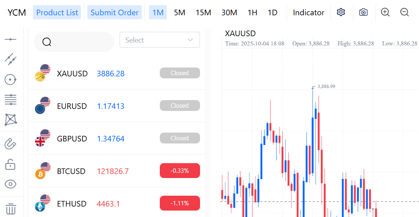Toggle drawings visibility eye icon
This screenshot has height=217, width=419.
(10, 184)
